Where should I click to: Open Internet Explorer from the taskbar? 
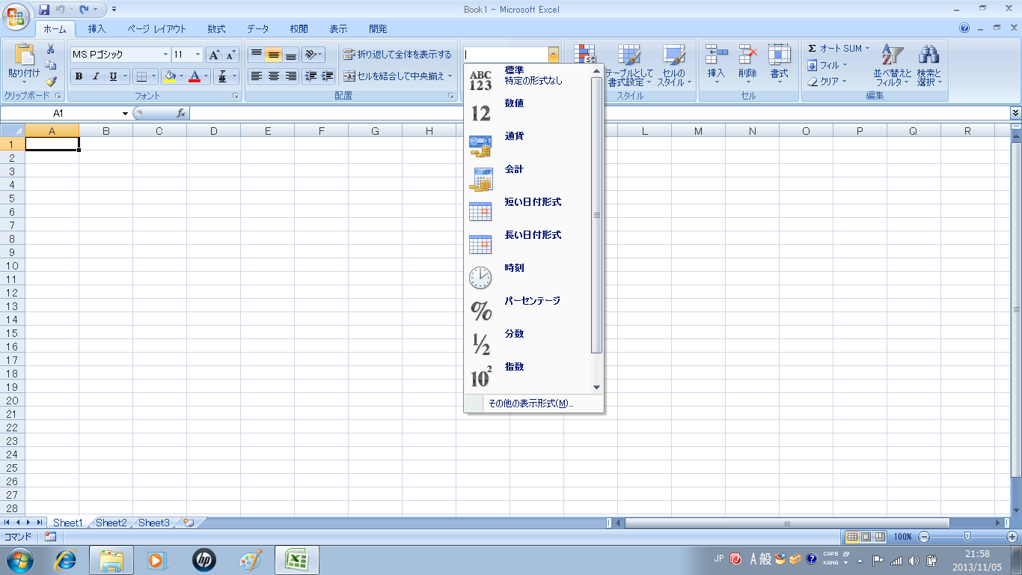coord(66,559)
